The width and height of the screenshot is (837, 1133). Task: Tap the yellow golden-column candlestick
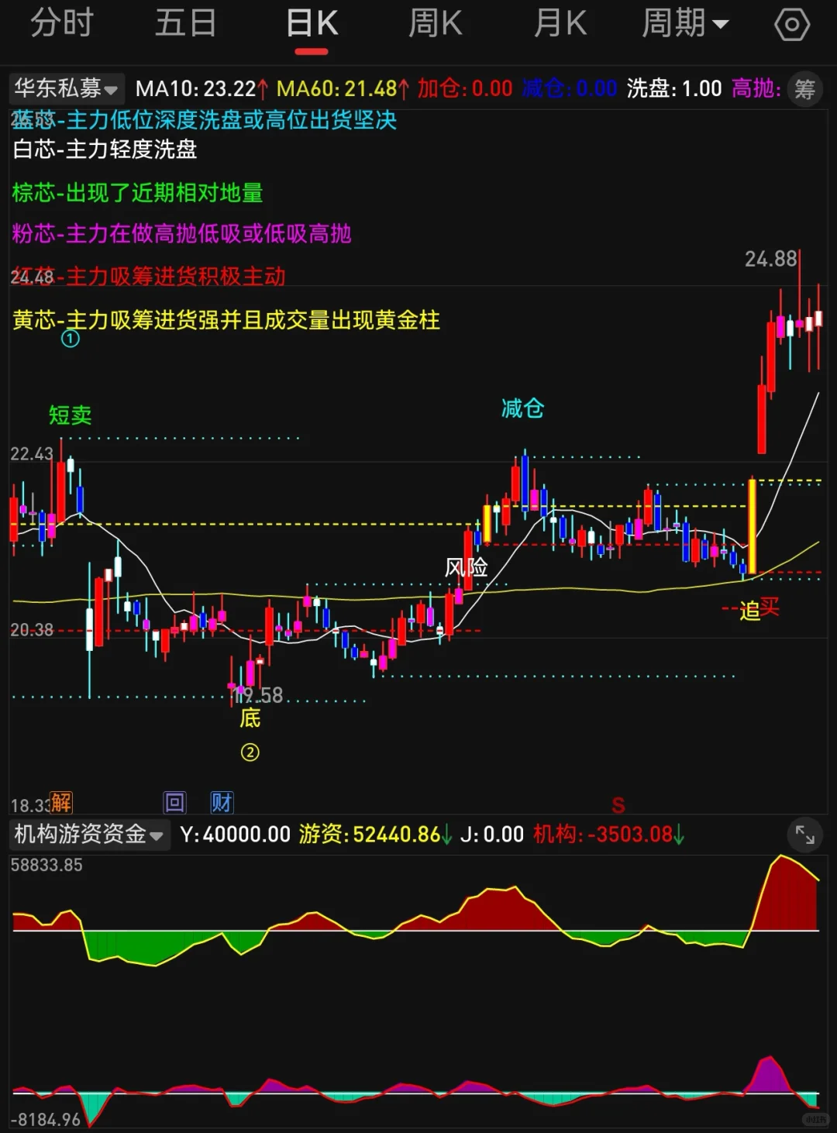tap(752, 527)
